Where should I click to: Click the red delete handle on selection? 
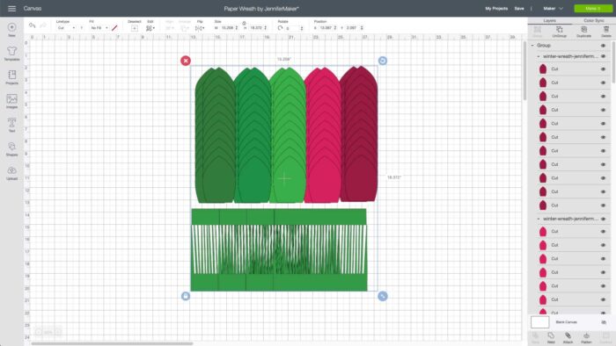click(186, 61)
